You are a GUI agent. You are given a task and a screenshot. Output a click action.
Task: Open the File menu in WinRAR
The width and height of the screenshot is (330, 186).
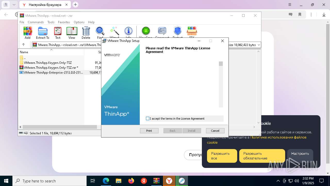[x=22, y=22]
